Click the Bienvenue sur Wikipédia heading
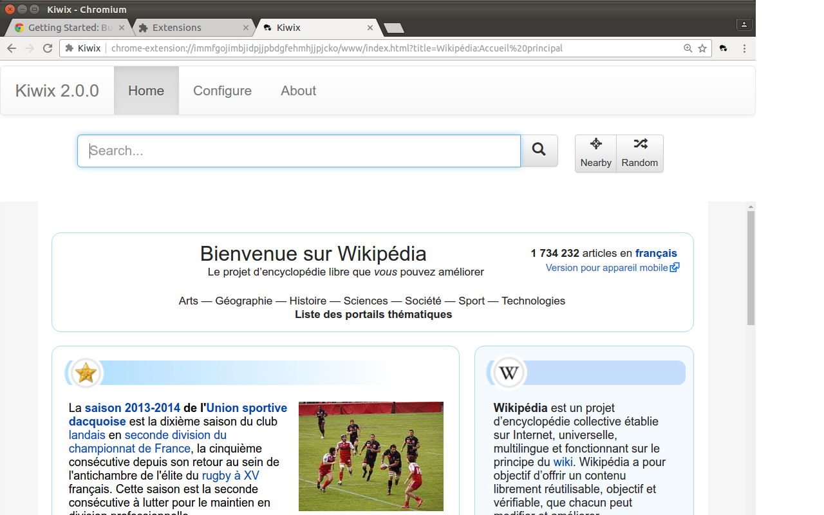This screenshot has width=824, height=515. (313, 253)
